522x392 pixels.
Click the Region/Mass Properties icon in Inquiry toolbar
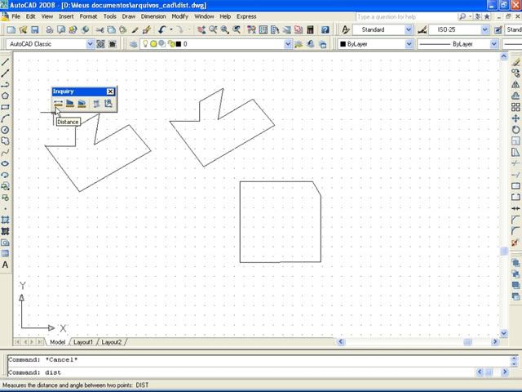click(x=82, y=104)
